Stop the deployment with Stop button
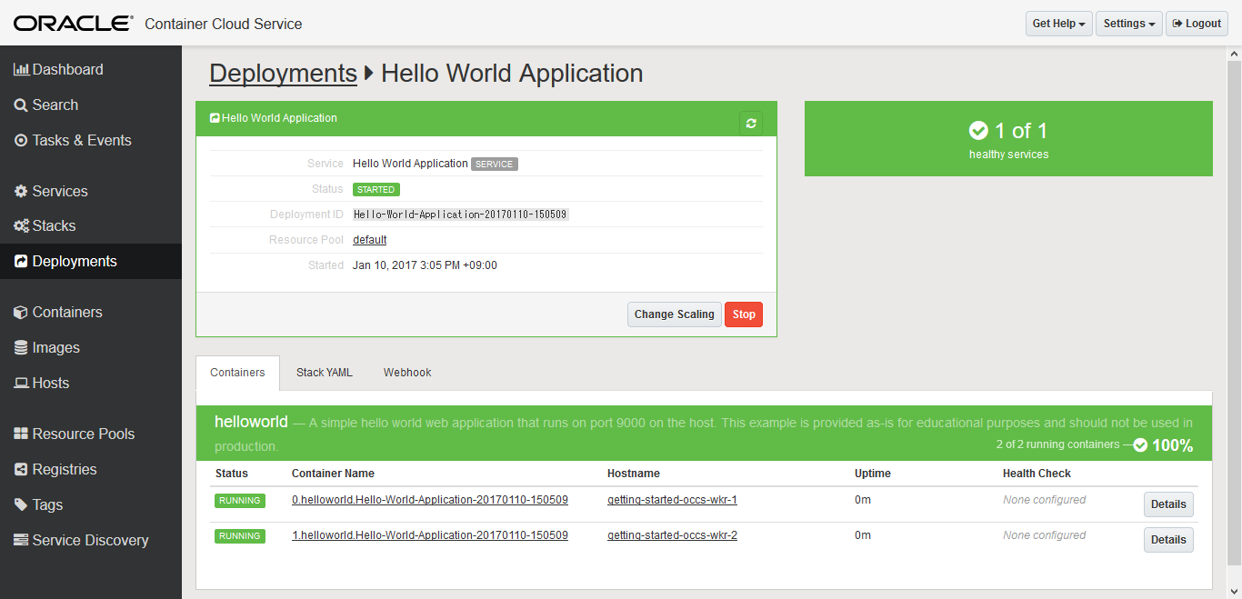Screen dimensions: 1242x599 pyautogui.click(x=744, y=314)
